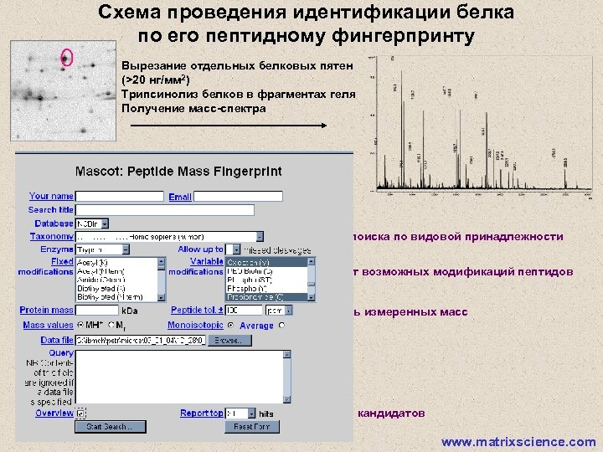This screenshot has height=452, width=603.
Task: Focus the Your name input field
Action: coord(120,197)
